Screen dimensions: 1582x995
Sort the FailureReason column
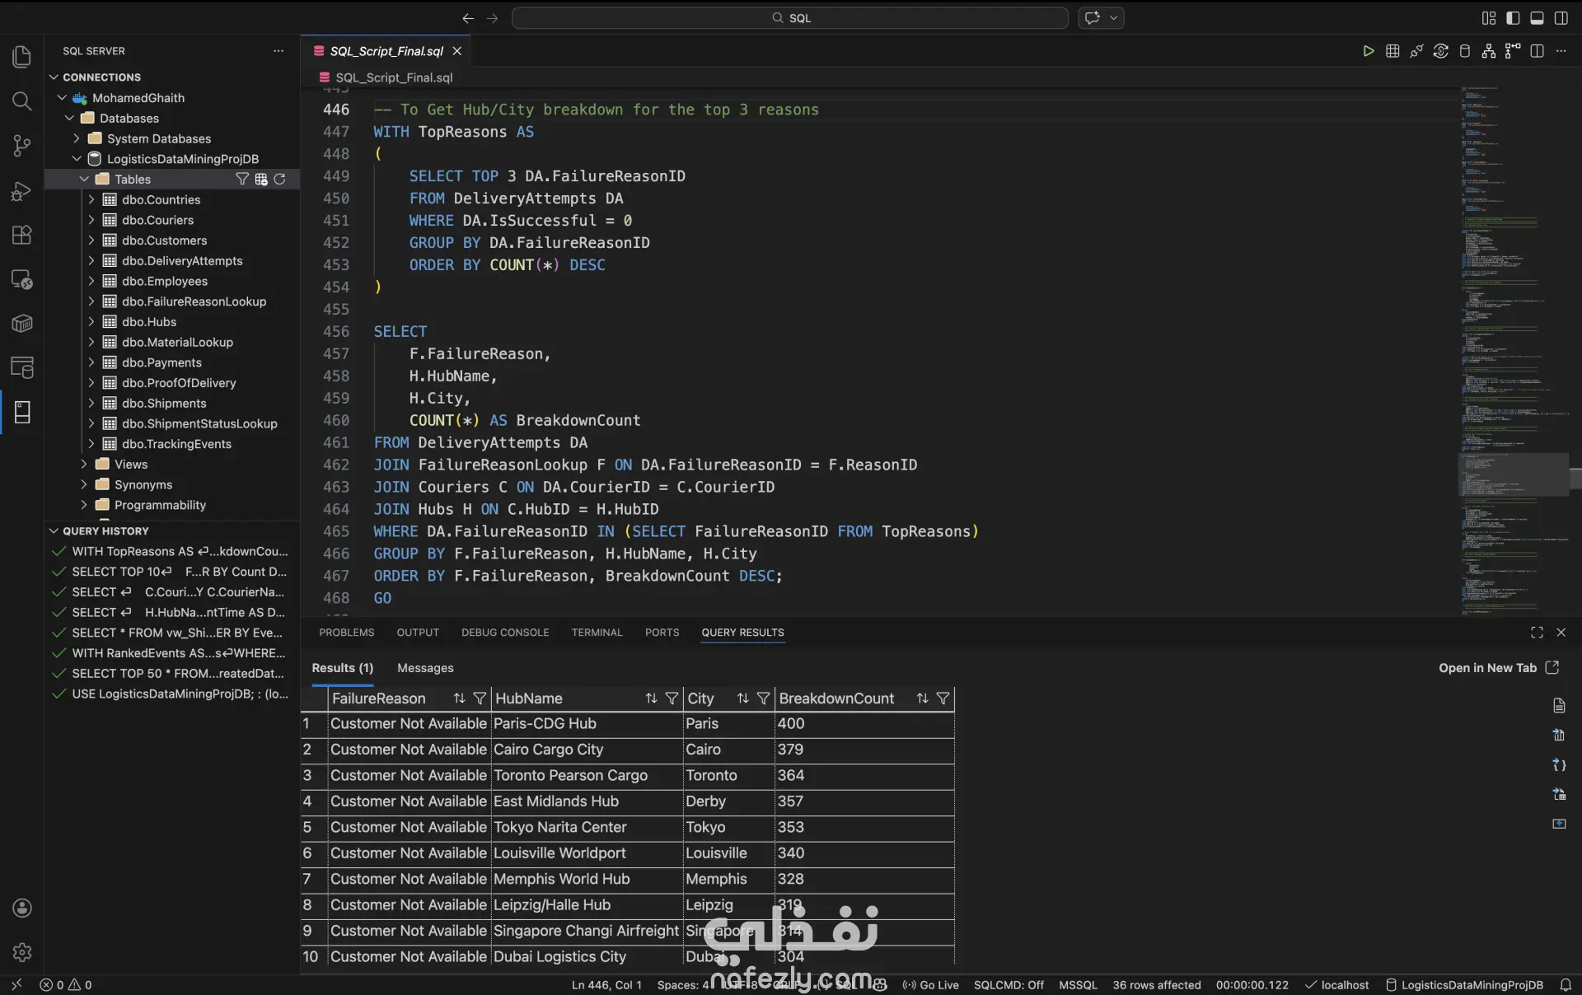point(459,698)
